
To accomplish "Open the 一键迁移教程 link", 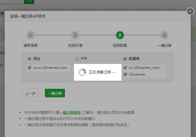I will coord(70,113).
